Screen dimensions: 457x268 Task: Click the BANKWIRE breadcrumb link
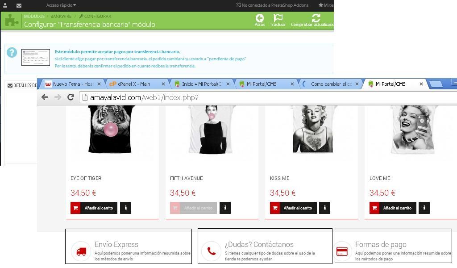[x=61, y=17]
